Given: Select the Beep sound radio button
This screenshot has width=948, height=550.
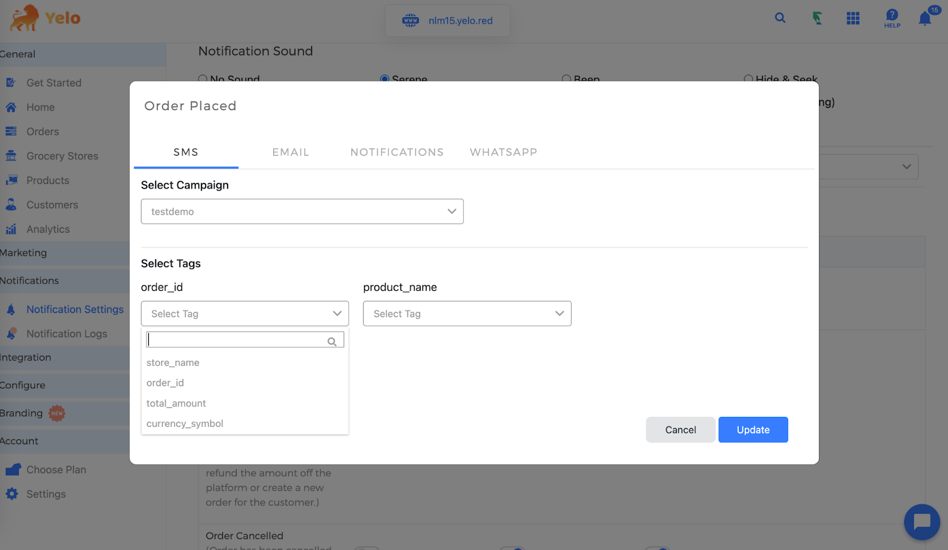Looking at the screenshot, I should tap(566, 79).
